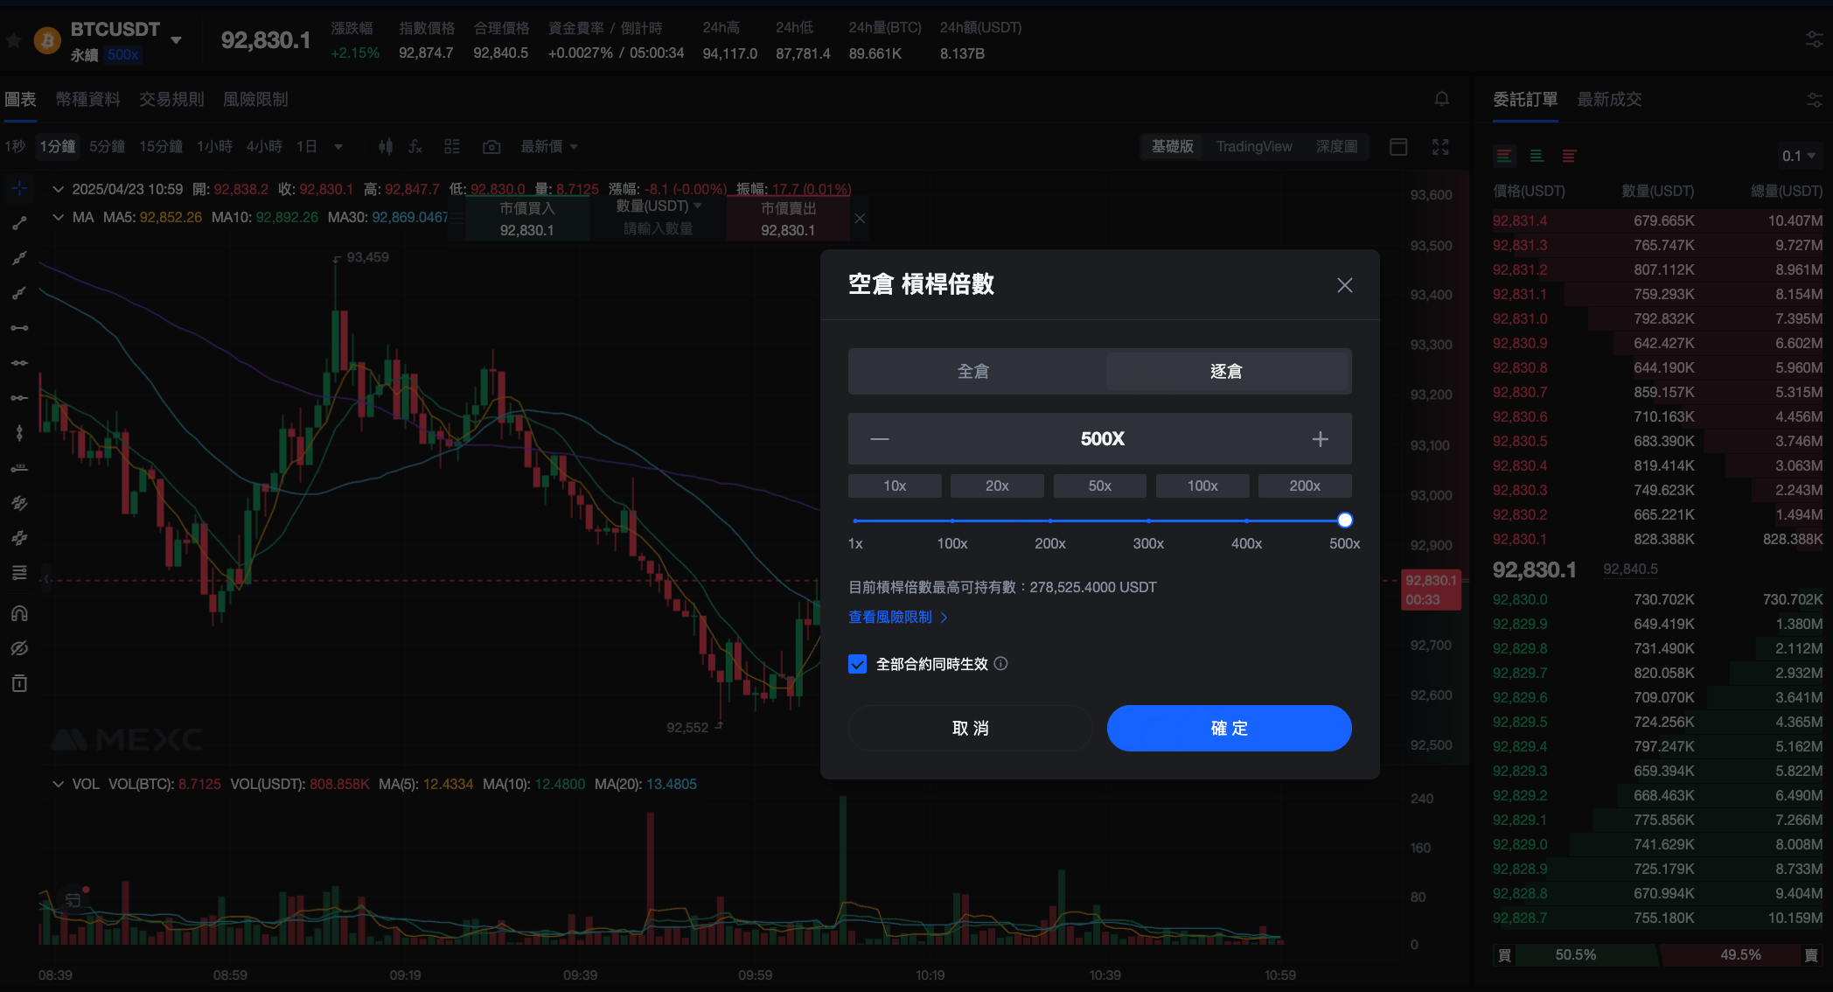Open the fx indicators icon
Screen dimensions: 1833x992
(415, 147)
